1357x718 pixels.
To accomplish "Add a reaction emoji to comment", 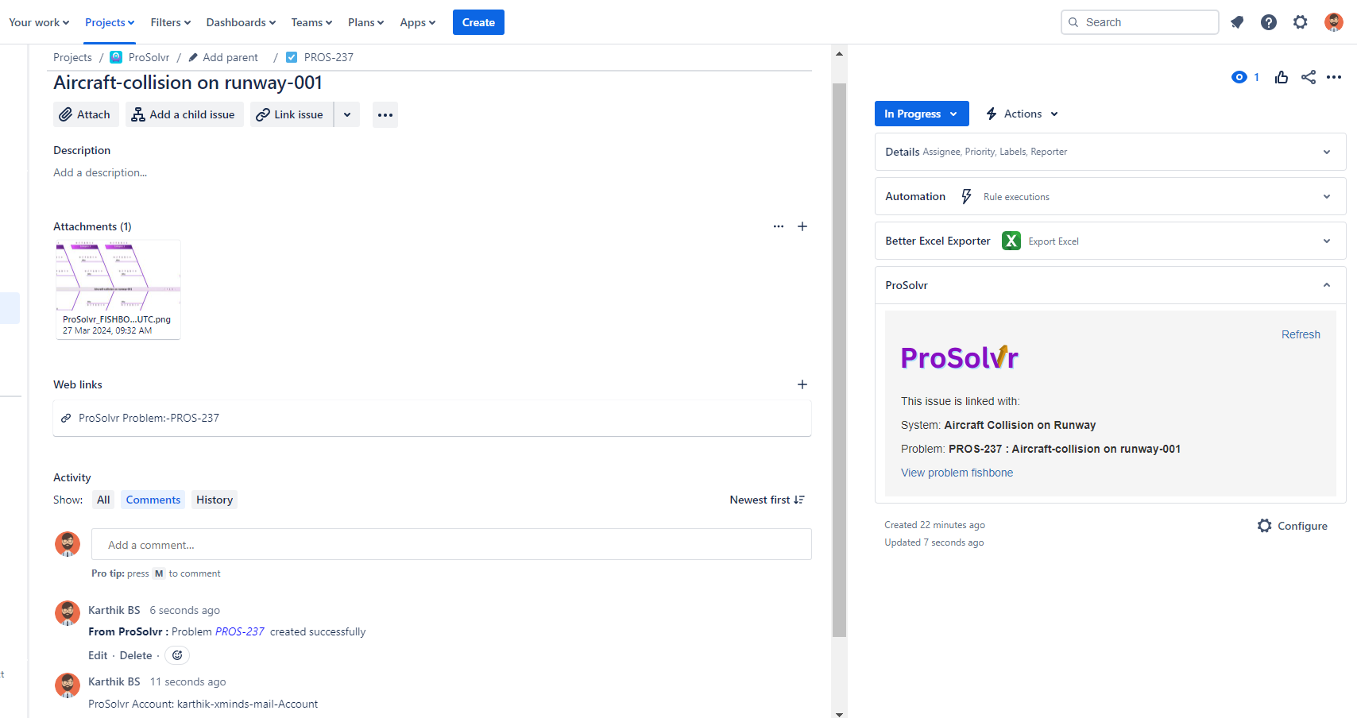I will pyautogui.click(x=177, y=655).
